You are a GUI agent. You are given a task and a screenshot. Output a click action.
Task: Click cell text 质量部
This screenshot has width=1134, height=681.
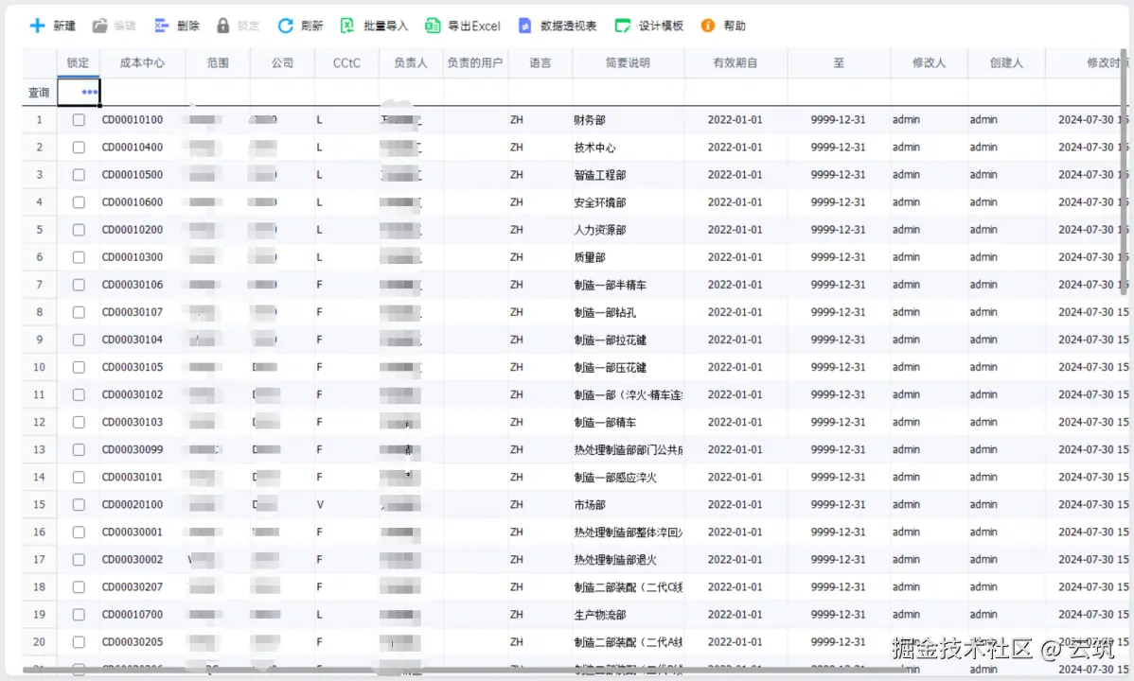tap(590, 257)
